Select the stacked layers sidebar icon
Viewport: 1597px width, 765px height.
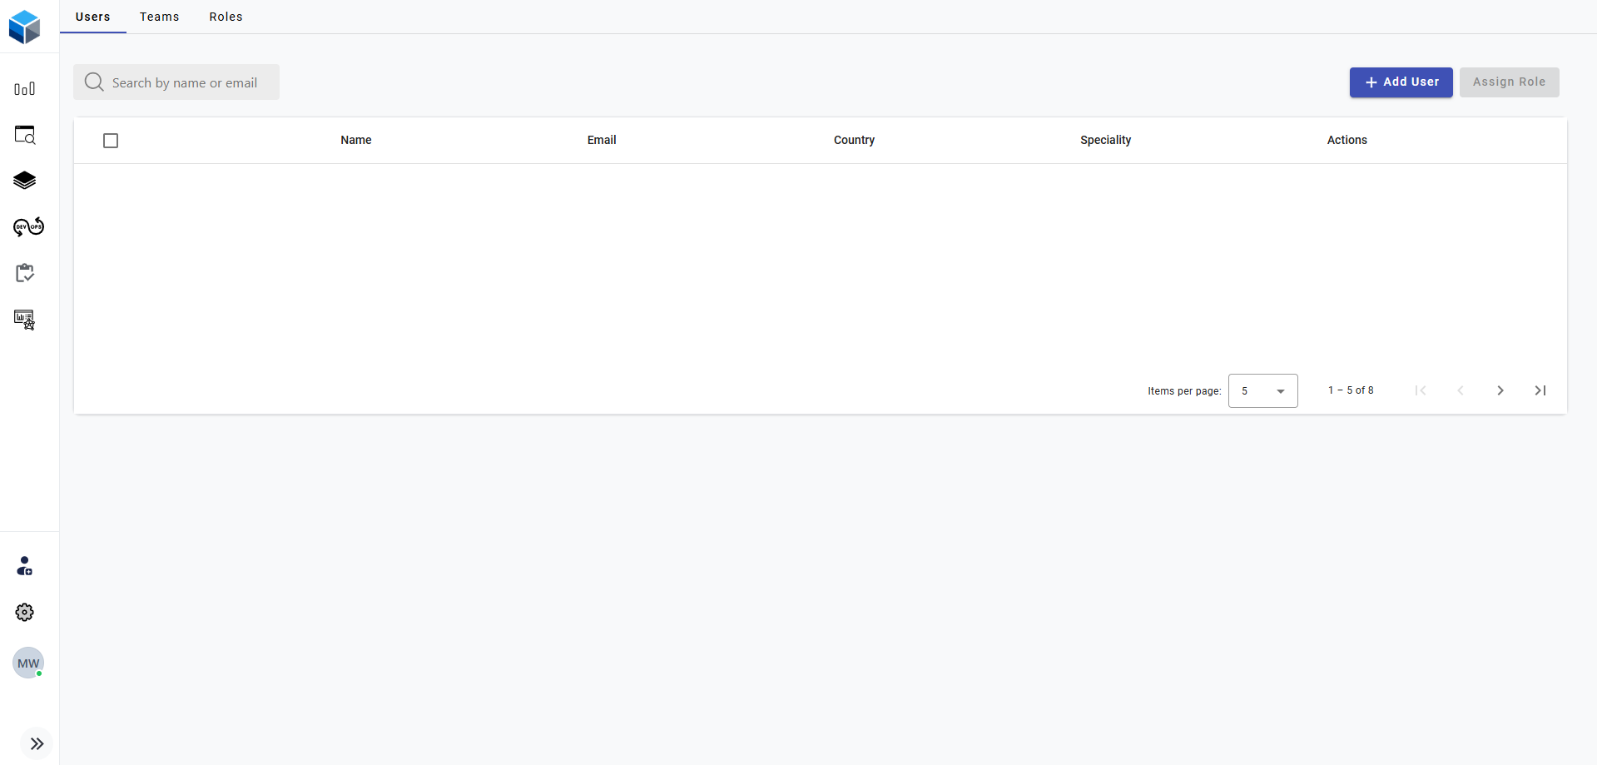point(25,181)
